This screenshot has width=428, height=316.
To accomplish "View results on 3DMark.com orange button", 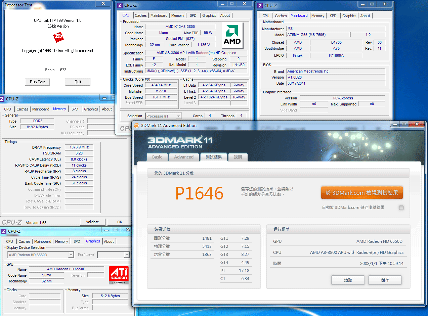I will point(362,193).
